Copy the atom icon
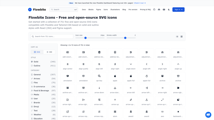The height and width of the screenshot is (120, 214). click(x=115, y=113)
